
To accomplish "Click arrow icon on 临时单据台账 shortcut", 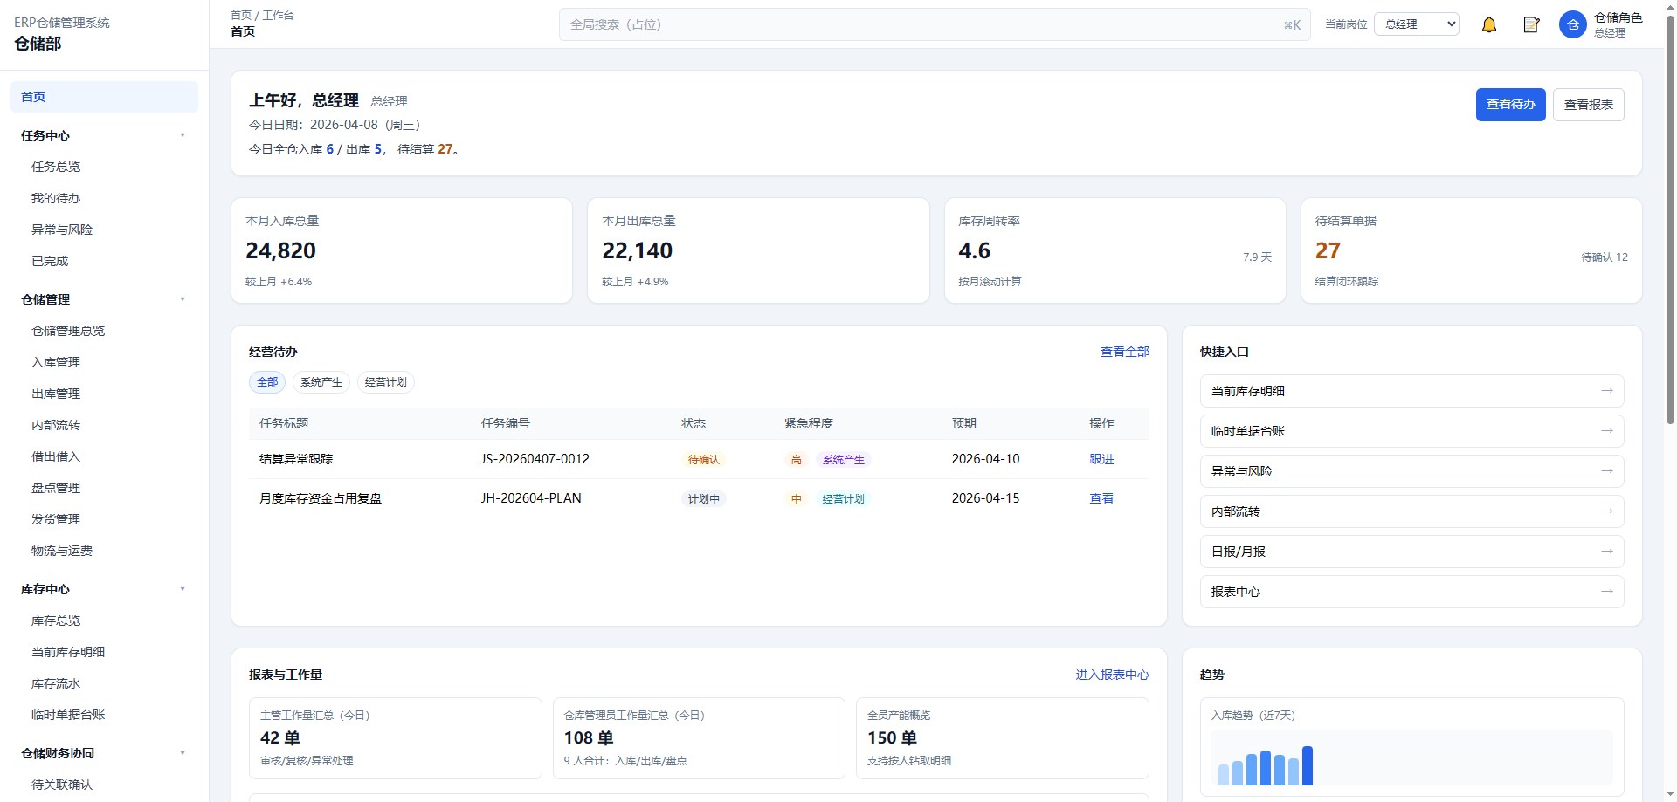I will click(x=1606, y=431).
